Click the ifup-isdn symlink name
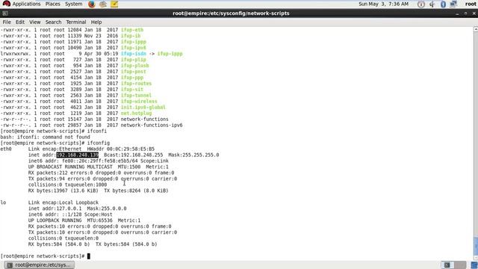The height and width of the screenshot is (269, 478). (134, 54)
